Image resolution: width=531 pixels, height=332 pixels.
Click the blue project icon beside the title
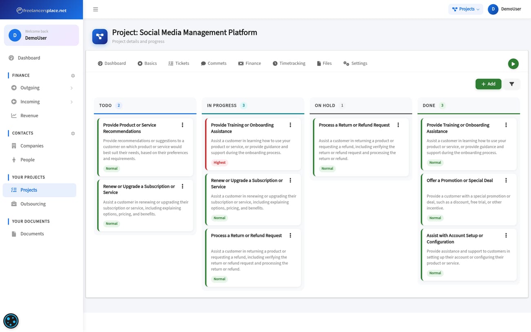pyautogui.click(x=100, y=36)
